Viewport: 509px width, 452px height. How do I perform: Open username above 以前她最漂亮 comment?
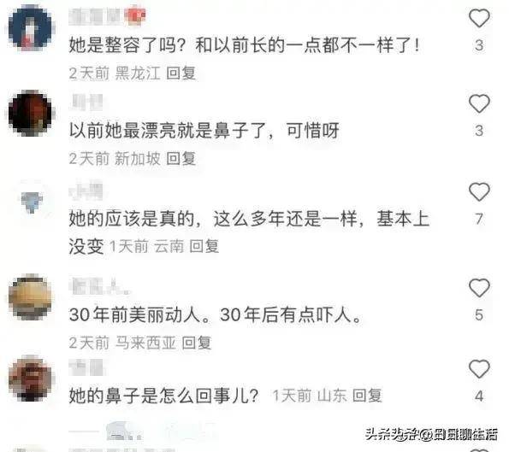coord(86,102)
